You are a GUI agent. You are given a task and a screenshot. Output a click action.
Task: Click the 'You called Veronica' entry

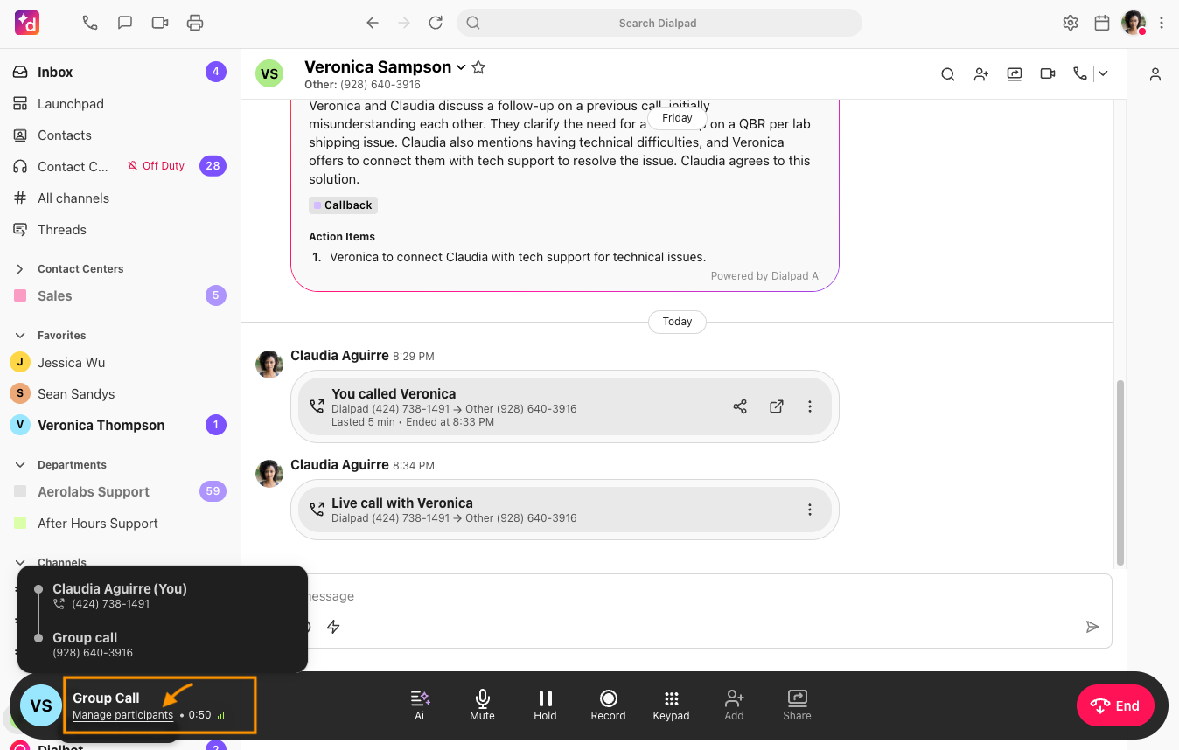point(564,406)
